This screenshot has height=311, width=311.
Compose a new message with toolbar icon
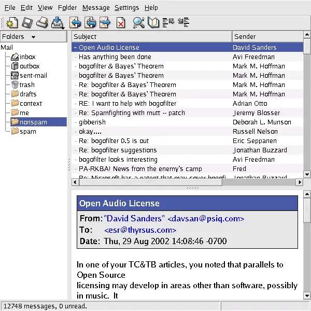click(12, 22)
